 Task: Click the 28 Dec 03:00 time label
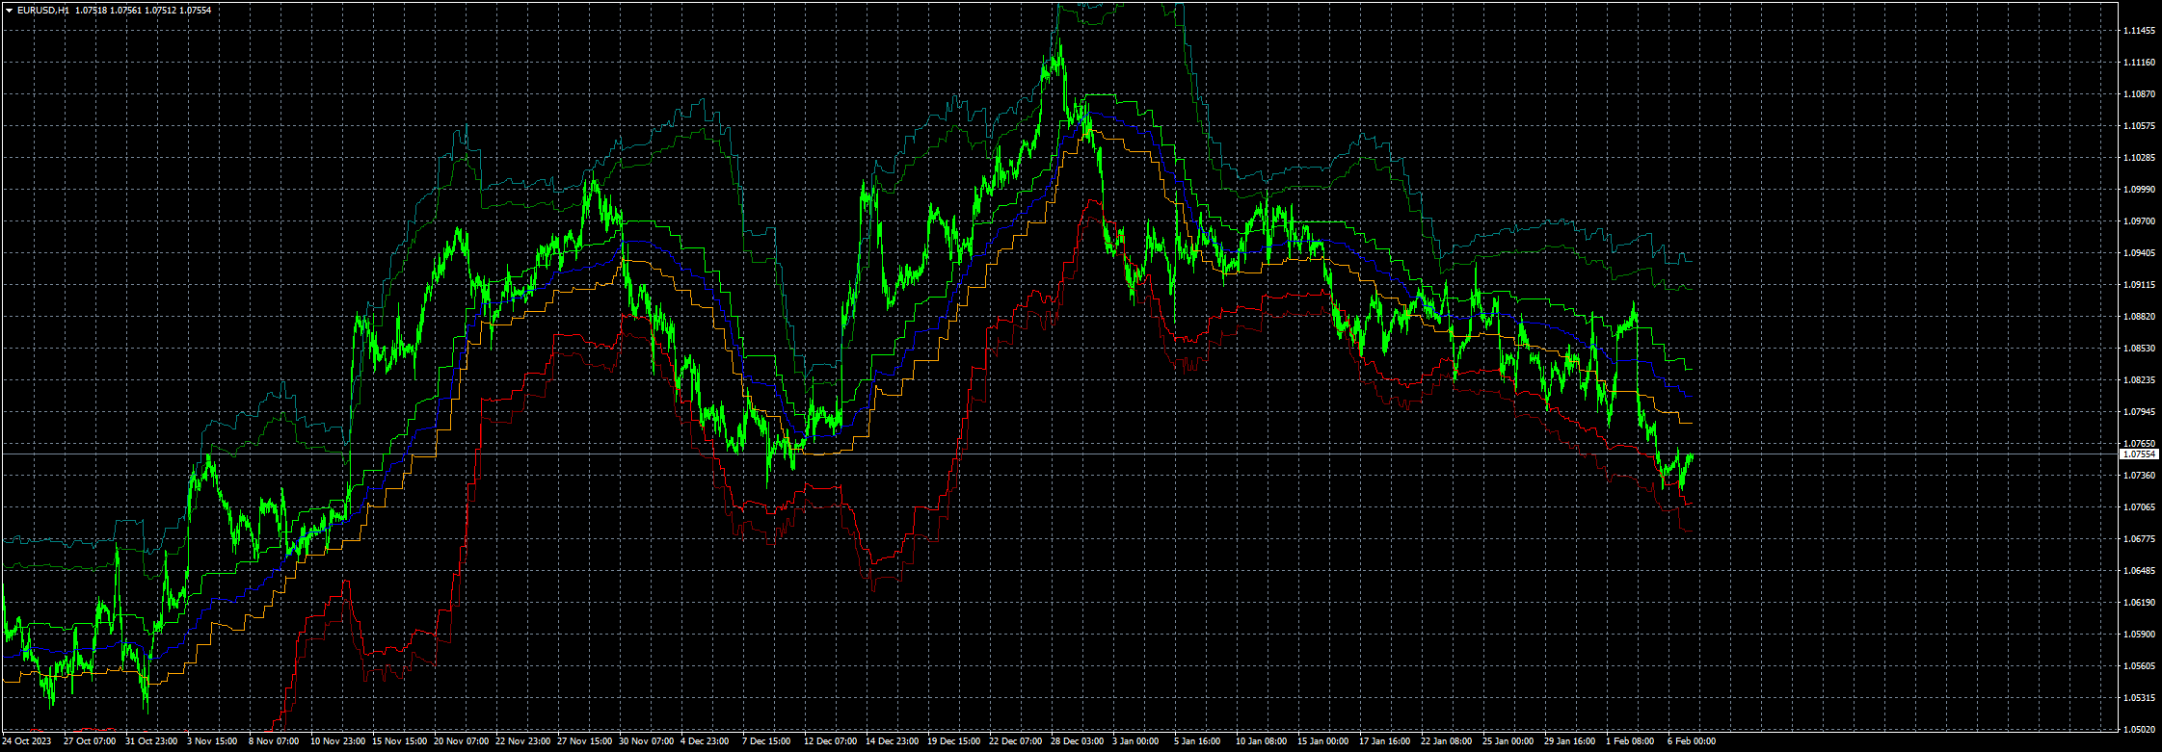pos(1078,742)
